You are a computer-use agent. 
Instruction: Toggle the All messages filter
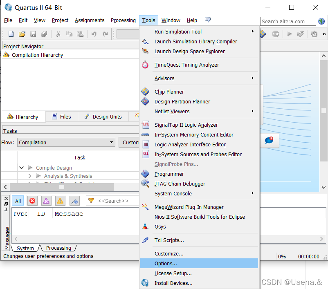tap(18, 201)
